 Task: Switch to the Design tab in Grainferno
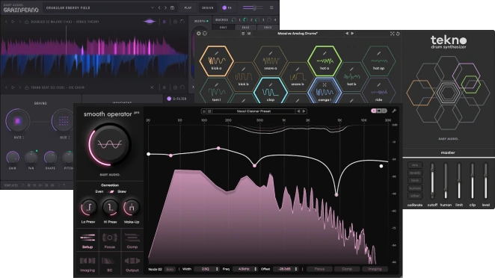click(207, 7)
